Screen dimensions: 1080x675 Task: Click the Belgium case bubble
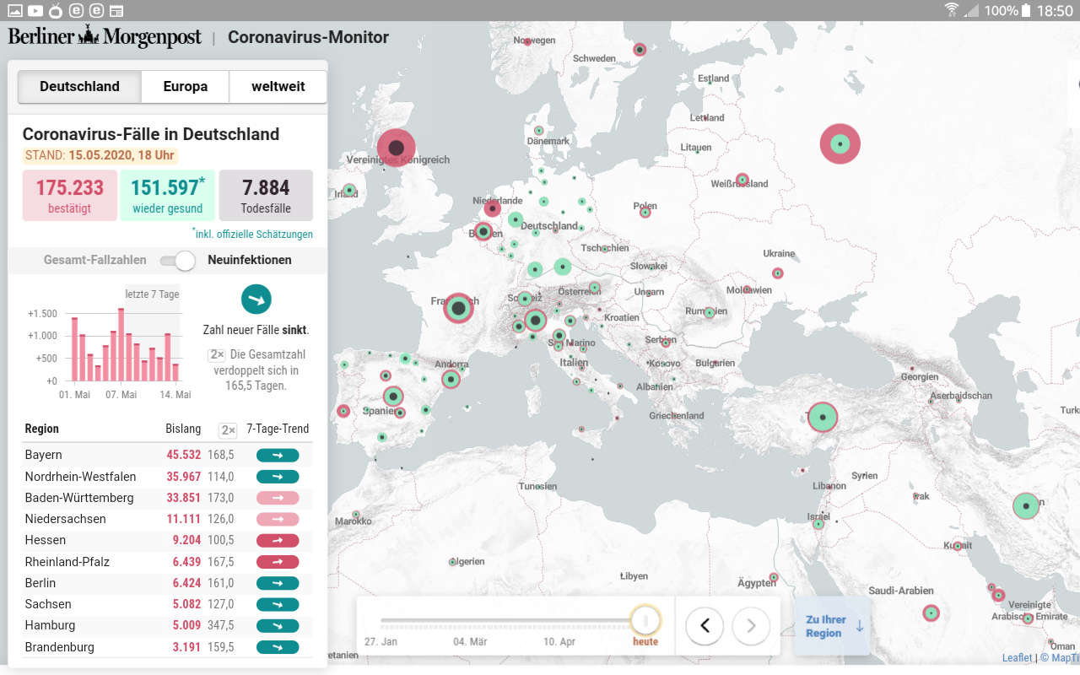tap(483, 231)
